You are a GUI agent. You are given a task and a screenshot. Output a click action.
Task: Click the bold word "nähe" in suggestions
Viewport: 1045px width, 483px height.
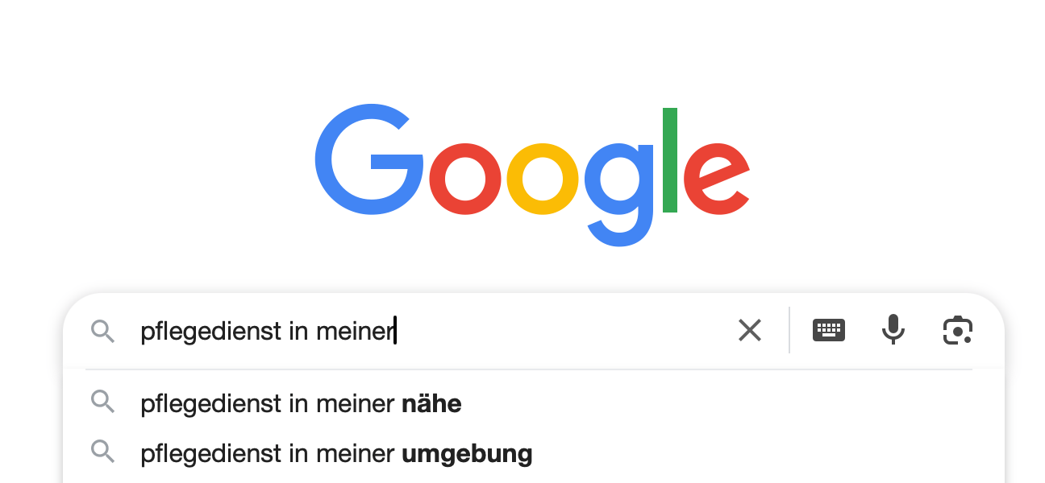click(431, 402)
